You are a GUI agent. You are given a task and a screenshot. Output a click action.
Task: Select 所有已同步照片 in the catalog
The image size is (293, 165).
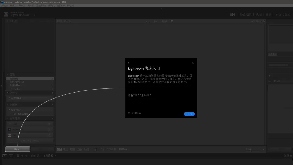coord(30,82)
